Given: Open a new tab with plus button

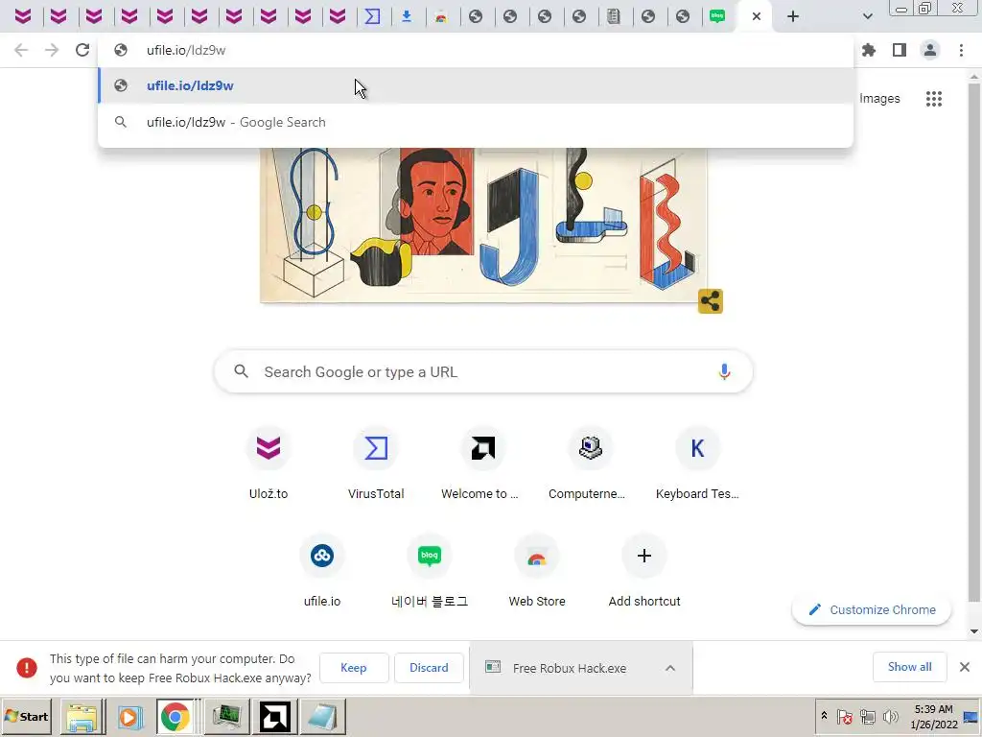Looking at the screenshot, I should [793, 16].
